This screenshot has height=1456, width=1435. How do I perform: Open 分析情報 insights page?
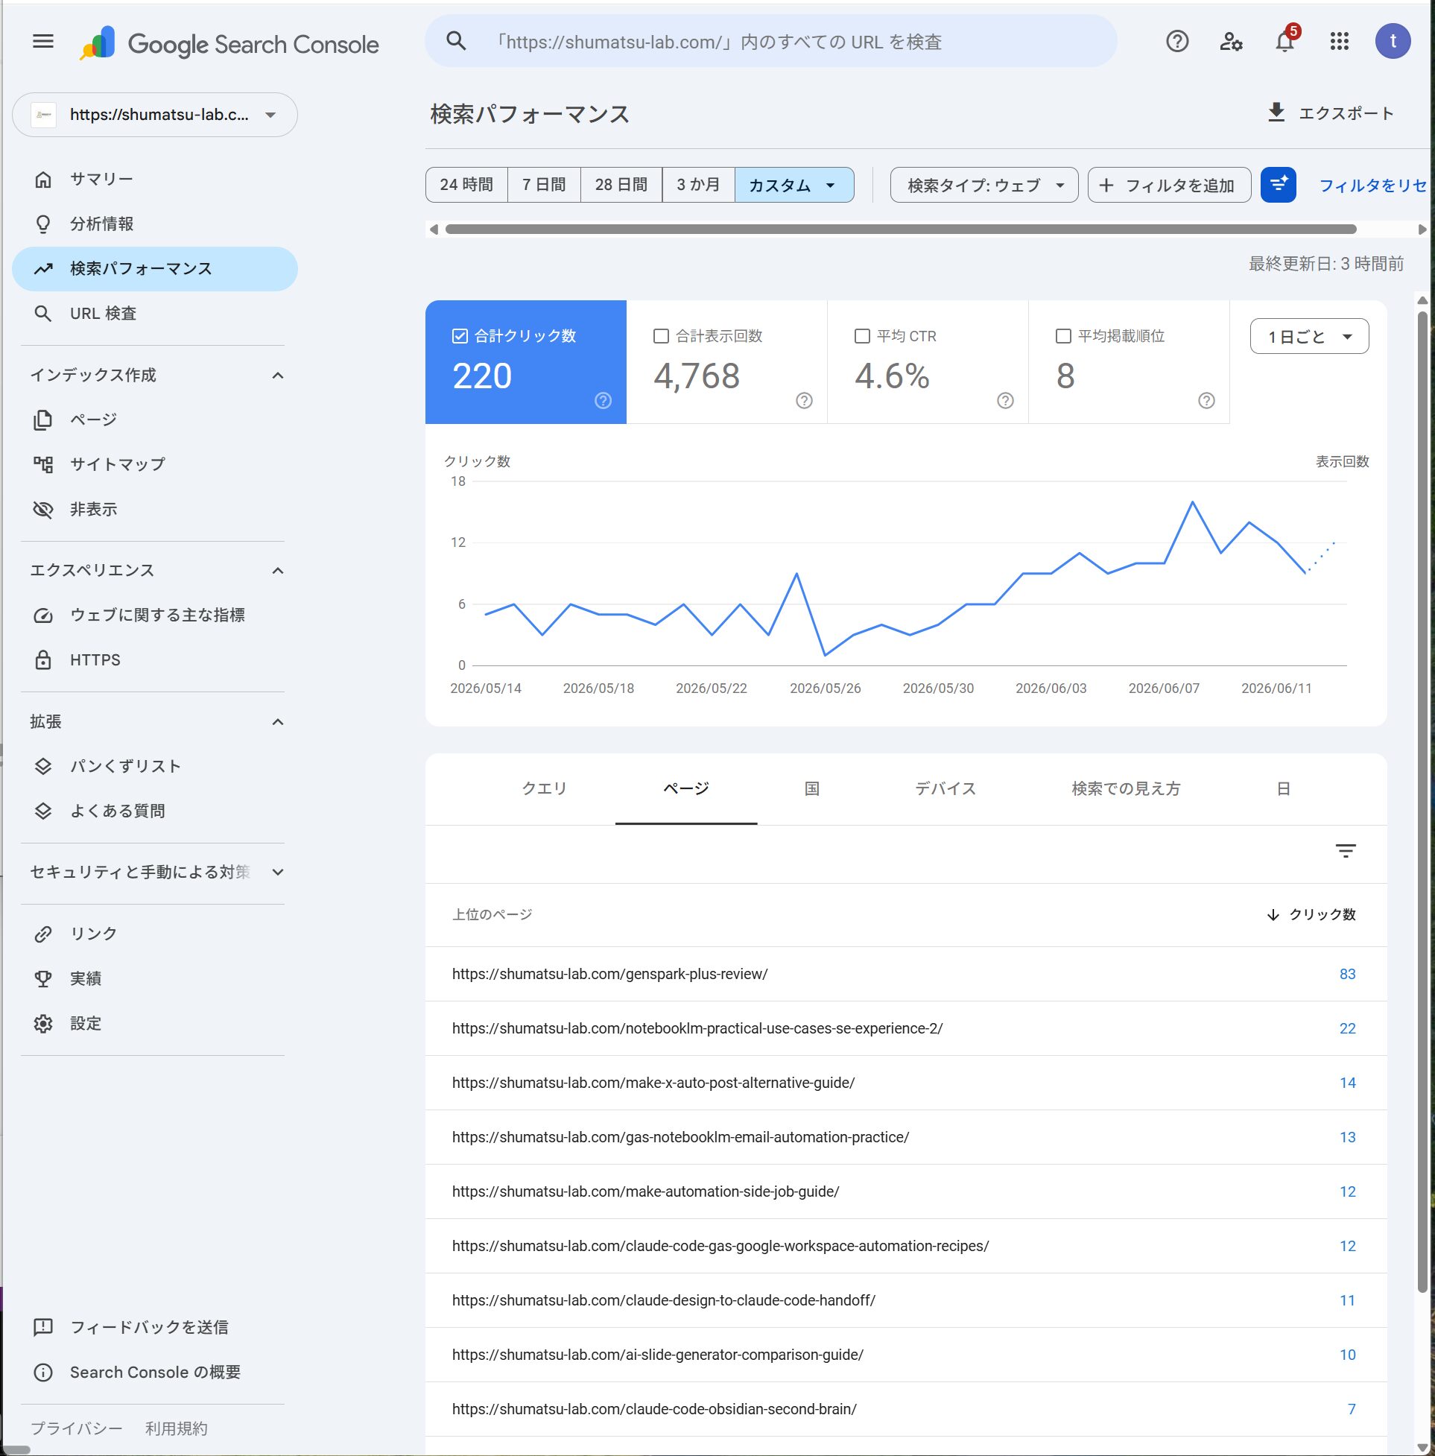pos(155,224)
